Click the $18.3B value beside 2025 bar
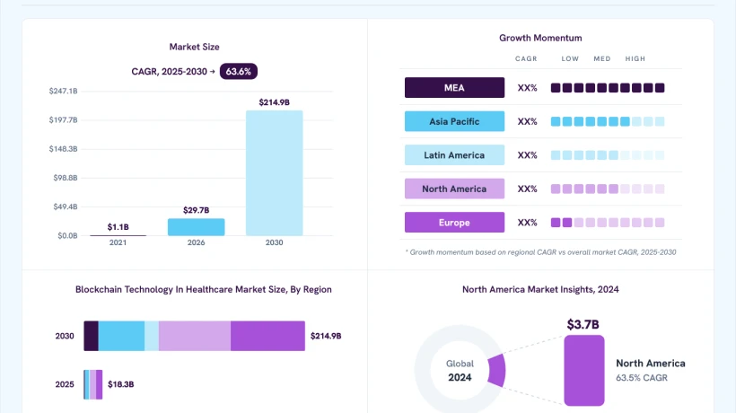736x413 pixels. (120, 384)
